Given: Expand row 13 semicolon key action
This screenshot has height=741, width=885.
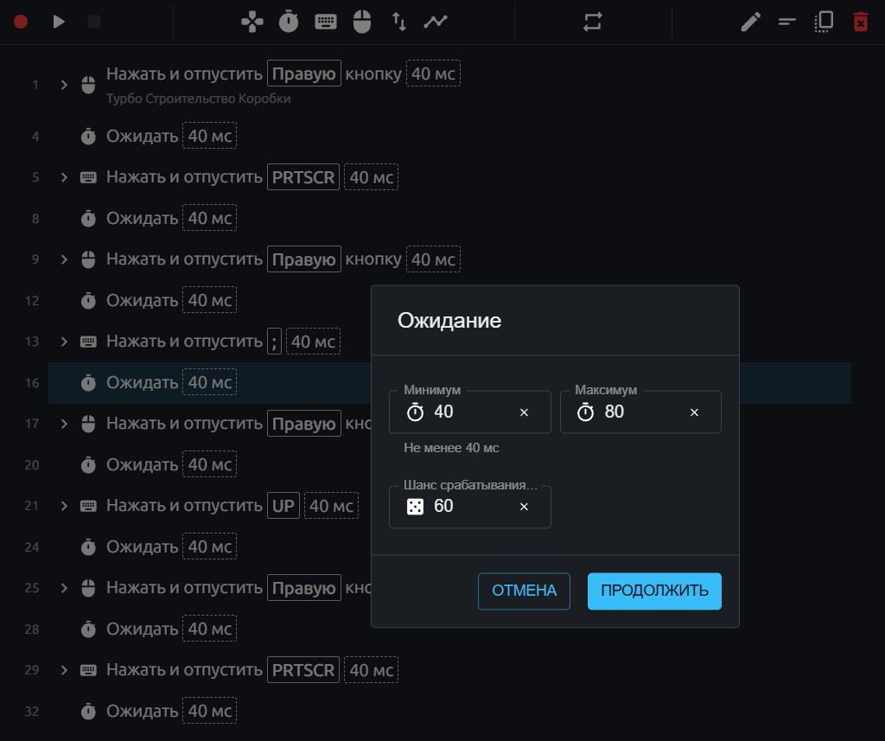Looking at the screenshot, I should 64,342.
